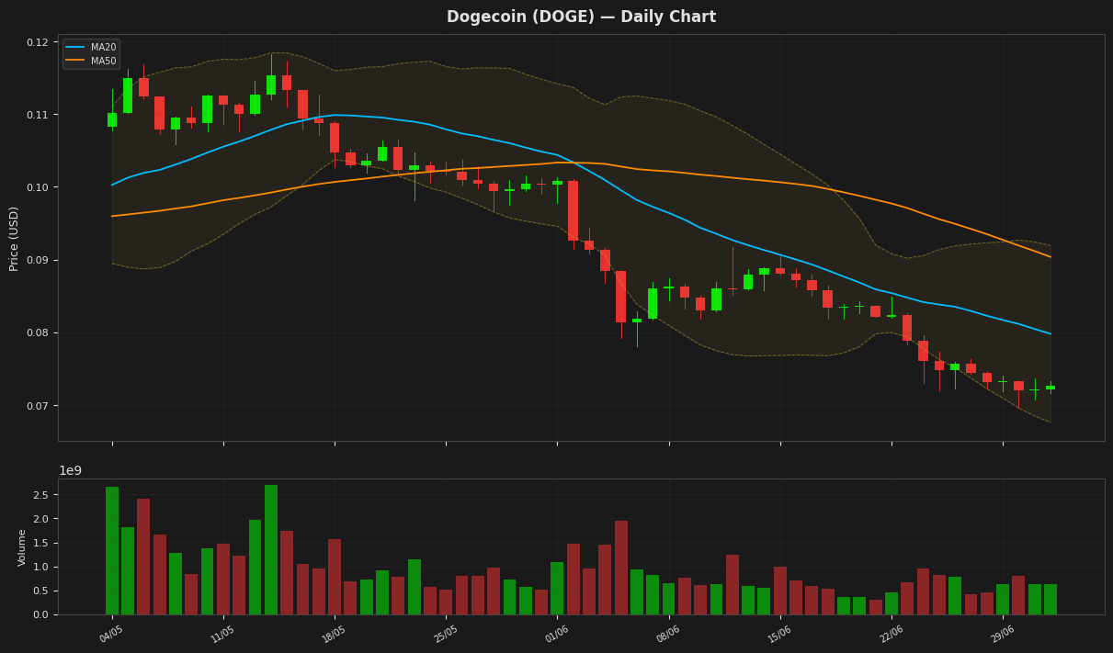Click the blue MA20 line swatch in legend
Image resolution: width=1113 pixels, height=653 pixels.
tap(74, 47)
